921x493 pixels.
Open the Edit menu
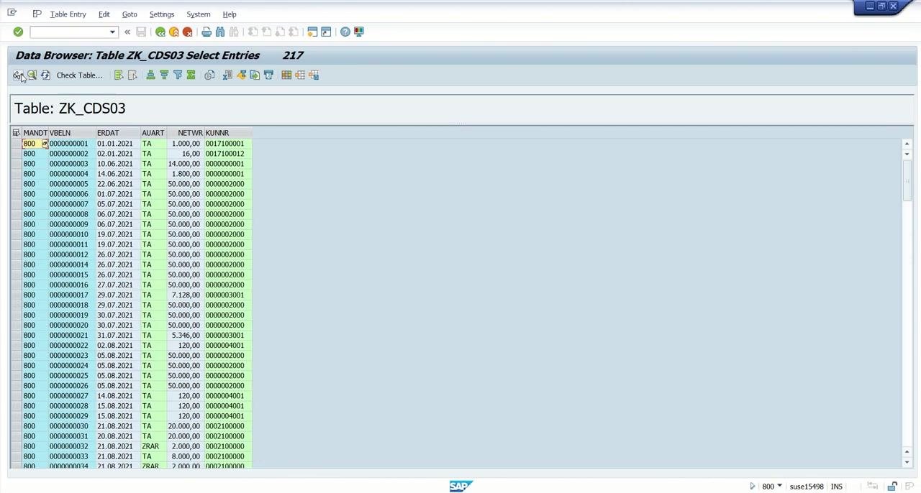coord(104,14)
